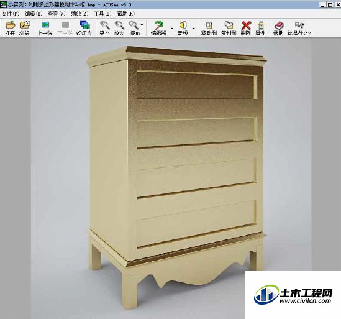Expand the 缩放 dropdown arrow
The width and height of the screenshot is (341, 319).
point(142,25)
